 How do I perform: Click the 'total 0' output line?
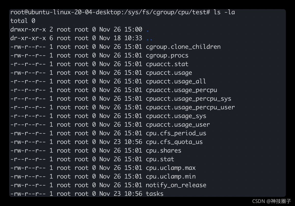(23, 21)
